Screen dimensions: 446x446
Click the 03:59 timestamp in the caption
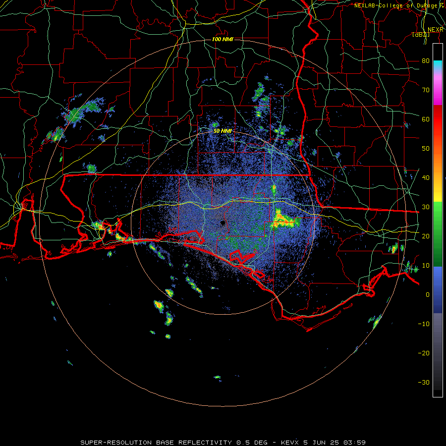[x=354, y=443]
